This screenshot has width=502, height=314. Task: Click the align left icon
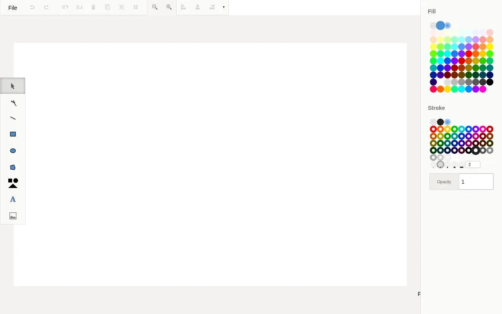(x=184, y=7)
